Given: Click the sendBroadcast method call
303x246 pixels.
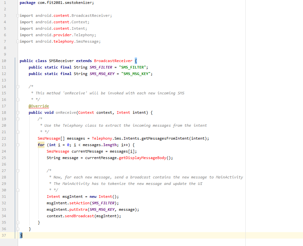Looking at the screenshot, I should [x=79, y=216].
